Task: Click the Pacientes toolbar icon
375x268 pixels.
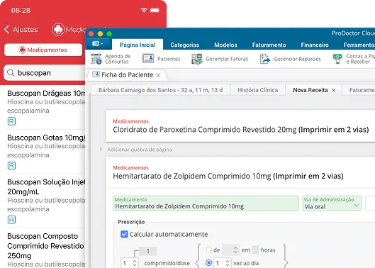Action: pos(148,59)
